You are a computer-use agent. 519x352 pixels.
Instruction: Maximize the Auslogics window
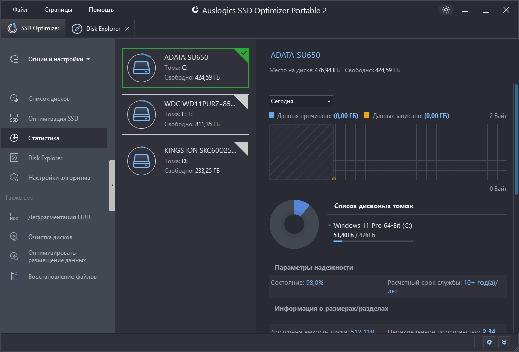pos(486,10)
